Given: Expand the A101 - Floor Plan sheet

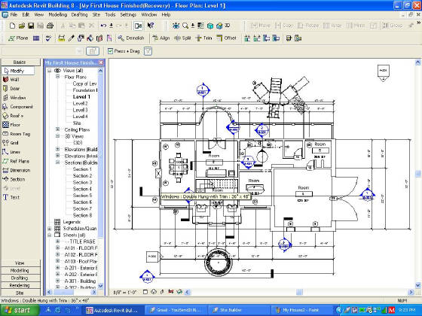Looking at the screenshot, I should tap(57, 248).
